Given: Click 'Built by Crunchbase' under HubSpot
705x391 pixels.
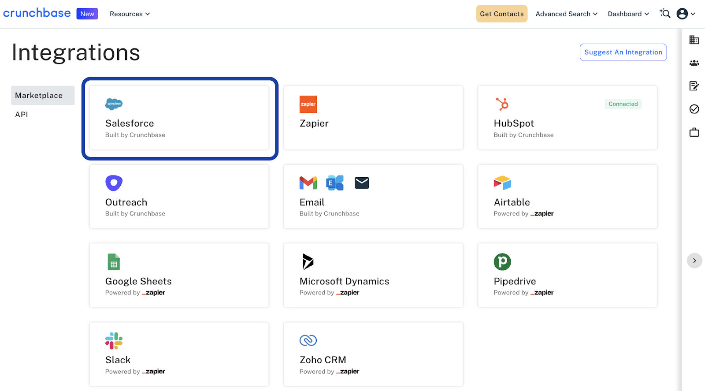Looking at the screenshot, I should 523,135.
